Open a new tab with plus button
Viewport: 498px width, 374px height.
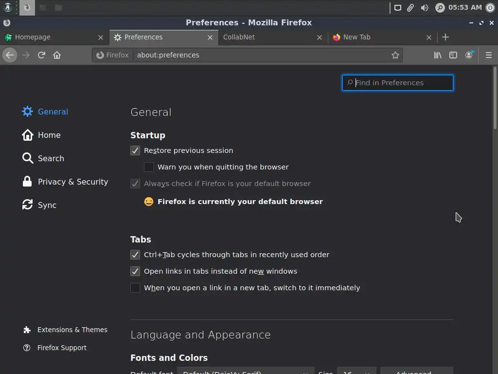445,37
